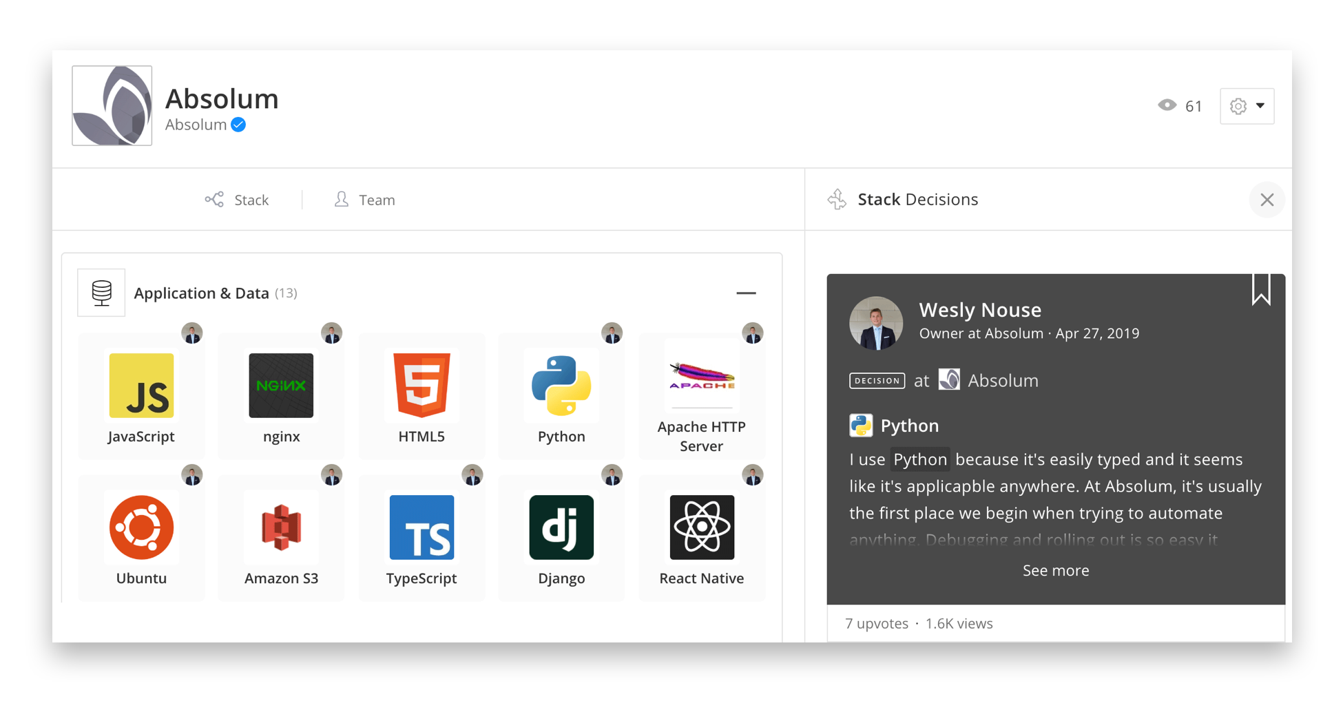
Task: Click the Absolum company logo in the header
Action: click(112, 105)
